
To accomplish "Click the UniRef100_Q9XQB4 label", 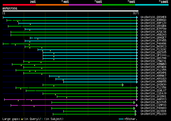I will tap(153, 26).
